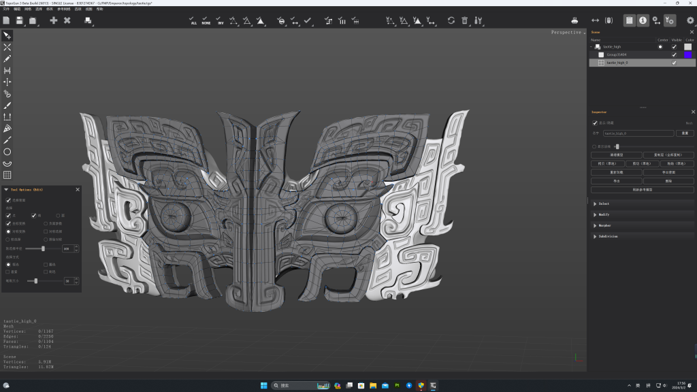The height and width of the screenshot is (392, 697).
Task: Toggle Visible checkbox for Group35404
Action: point(675,54)
